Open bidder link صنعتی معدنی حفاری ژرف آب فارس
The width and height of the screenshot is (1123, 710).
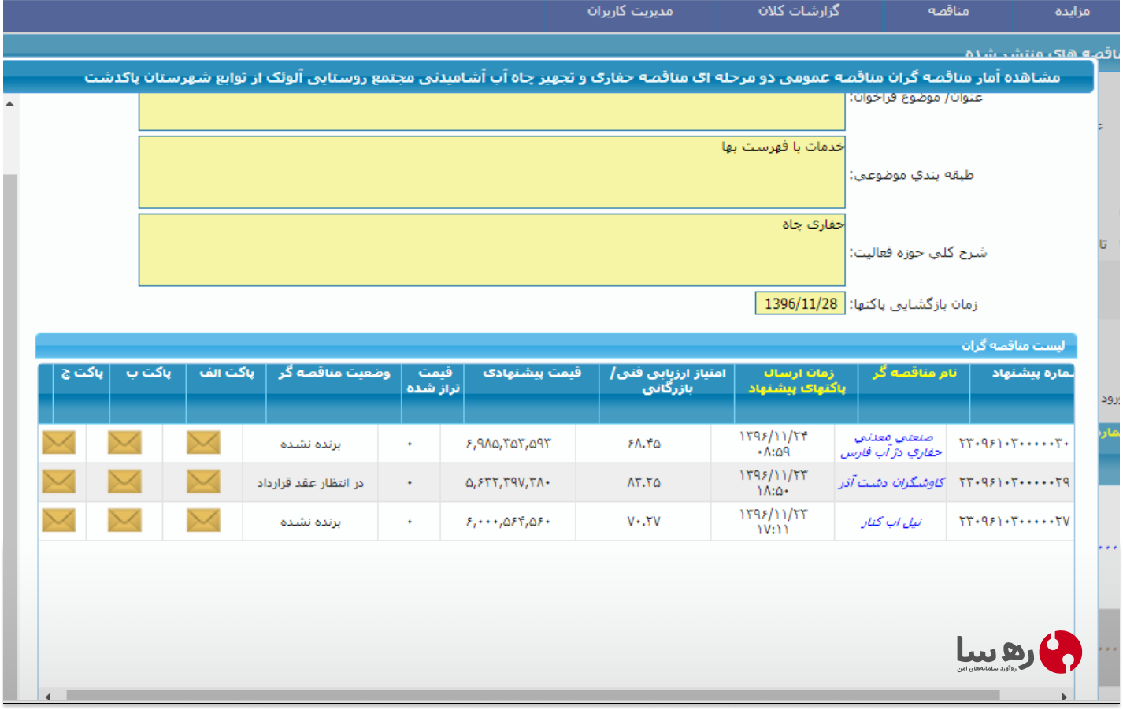(891, 444)
